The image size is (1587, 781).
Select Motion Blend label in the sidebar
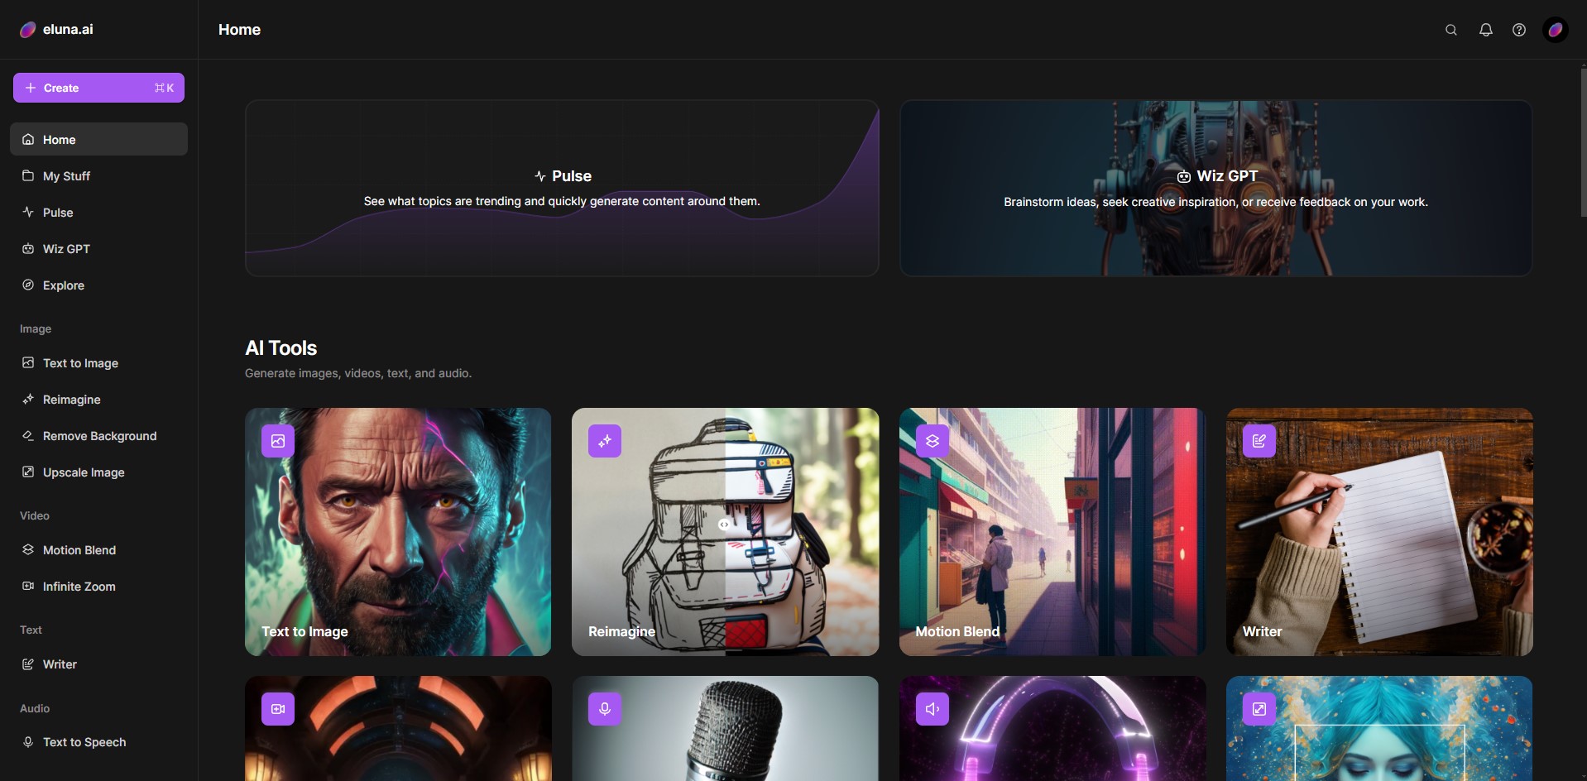coord(79,550)
